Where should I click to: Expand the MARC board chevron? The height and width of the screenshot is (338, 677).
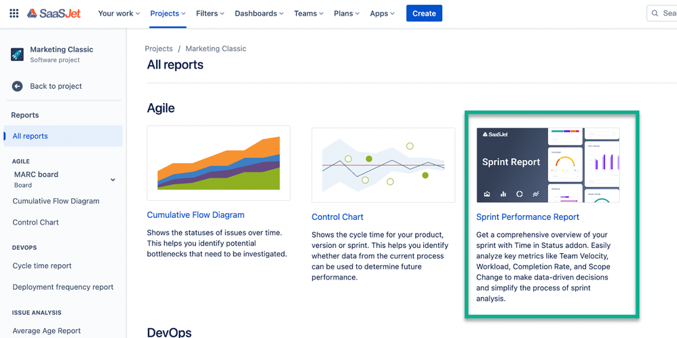click(113, 180)
